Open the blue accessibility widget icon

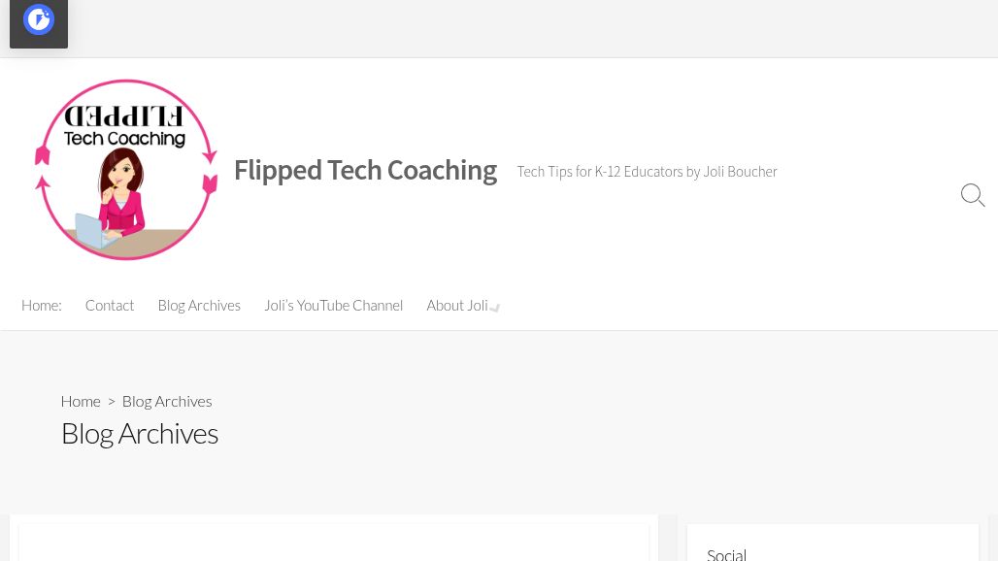(x=39, y=19)
